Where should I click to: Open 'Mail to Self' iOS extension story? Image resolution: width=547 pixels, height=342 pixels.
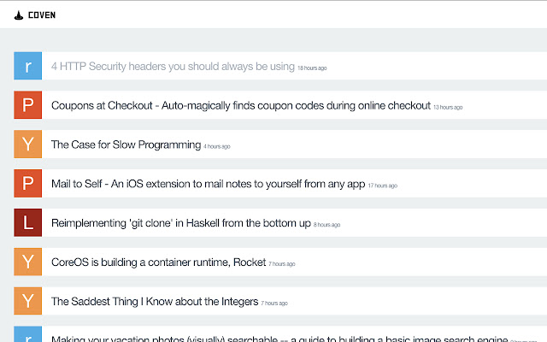(209, 184)
